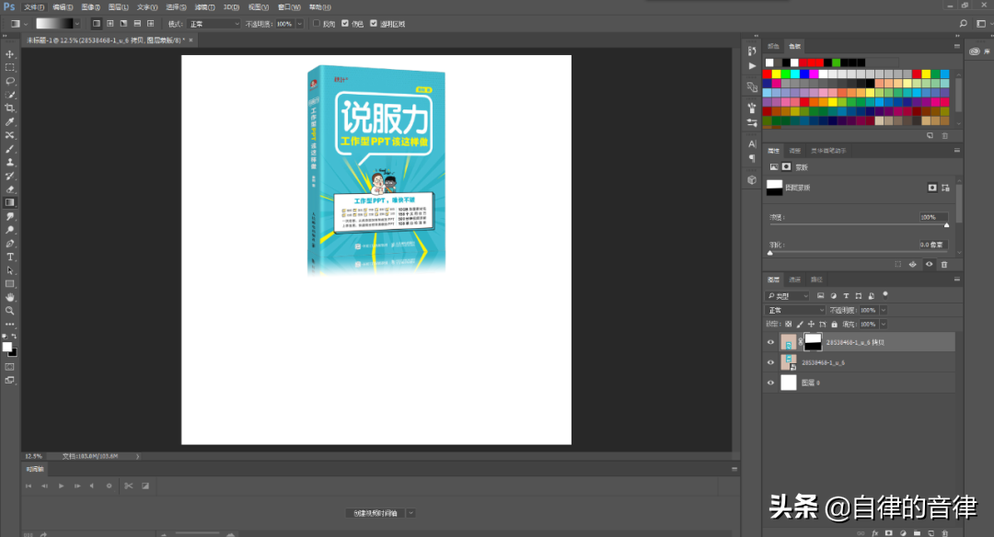Viewport: 994px width, 537px height.
Task: Pick the red swatch in Swatches panel
Action: click(x=767, y=74)
